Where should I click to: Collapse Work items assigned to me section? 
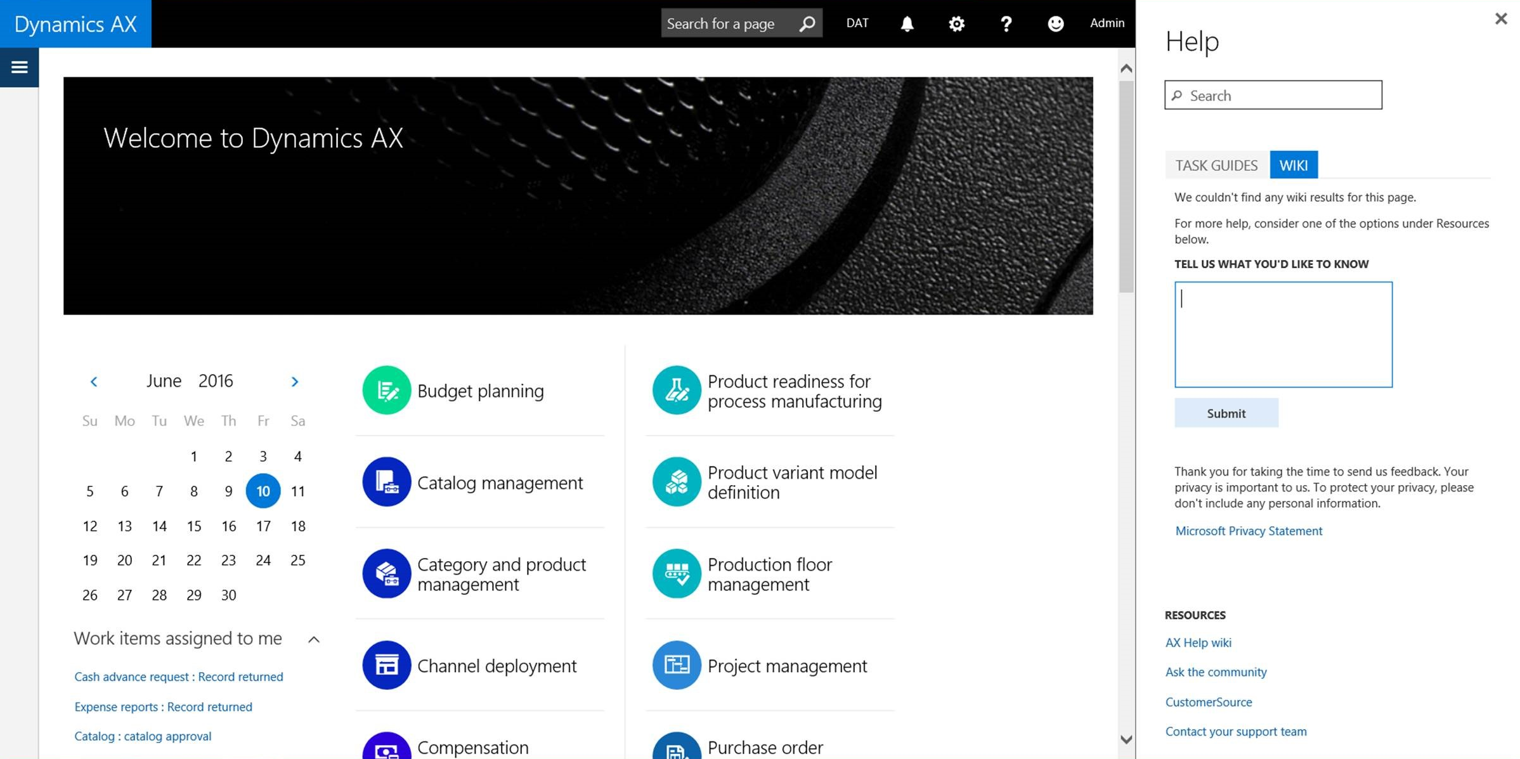pyautogui.click(x=314, y=639)
